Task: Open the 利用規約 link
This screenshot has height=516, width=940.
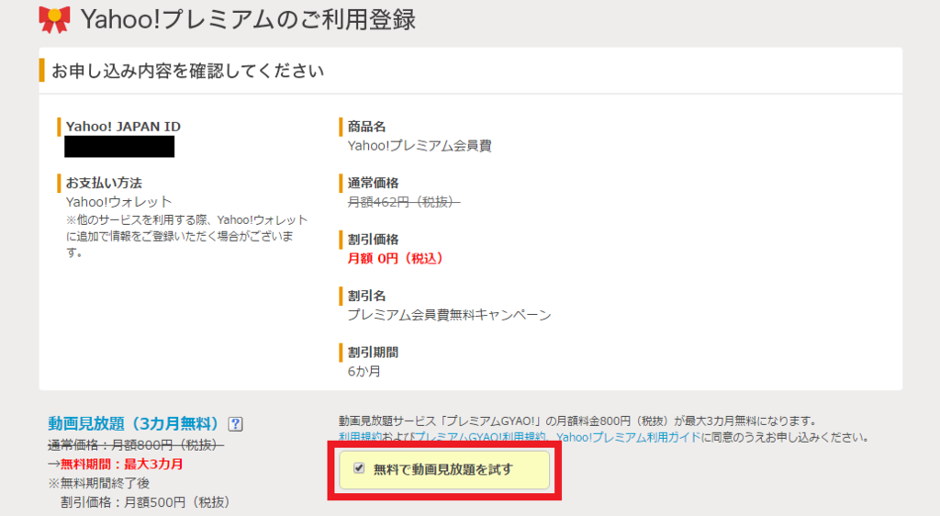Action: tap(360, 437)
